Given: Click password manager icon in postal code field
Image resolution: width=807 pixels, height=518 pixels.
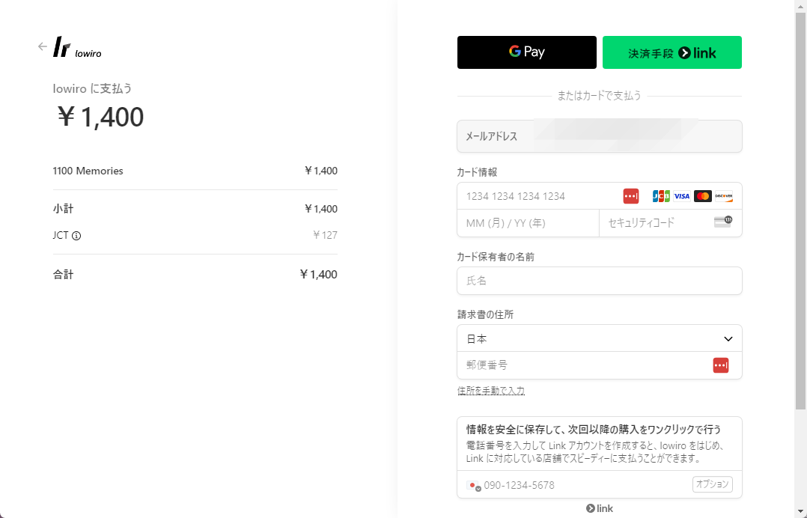Looking at the screenshot, I should [x=720, y=365].
